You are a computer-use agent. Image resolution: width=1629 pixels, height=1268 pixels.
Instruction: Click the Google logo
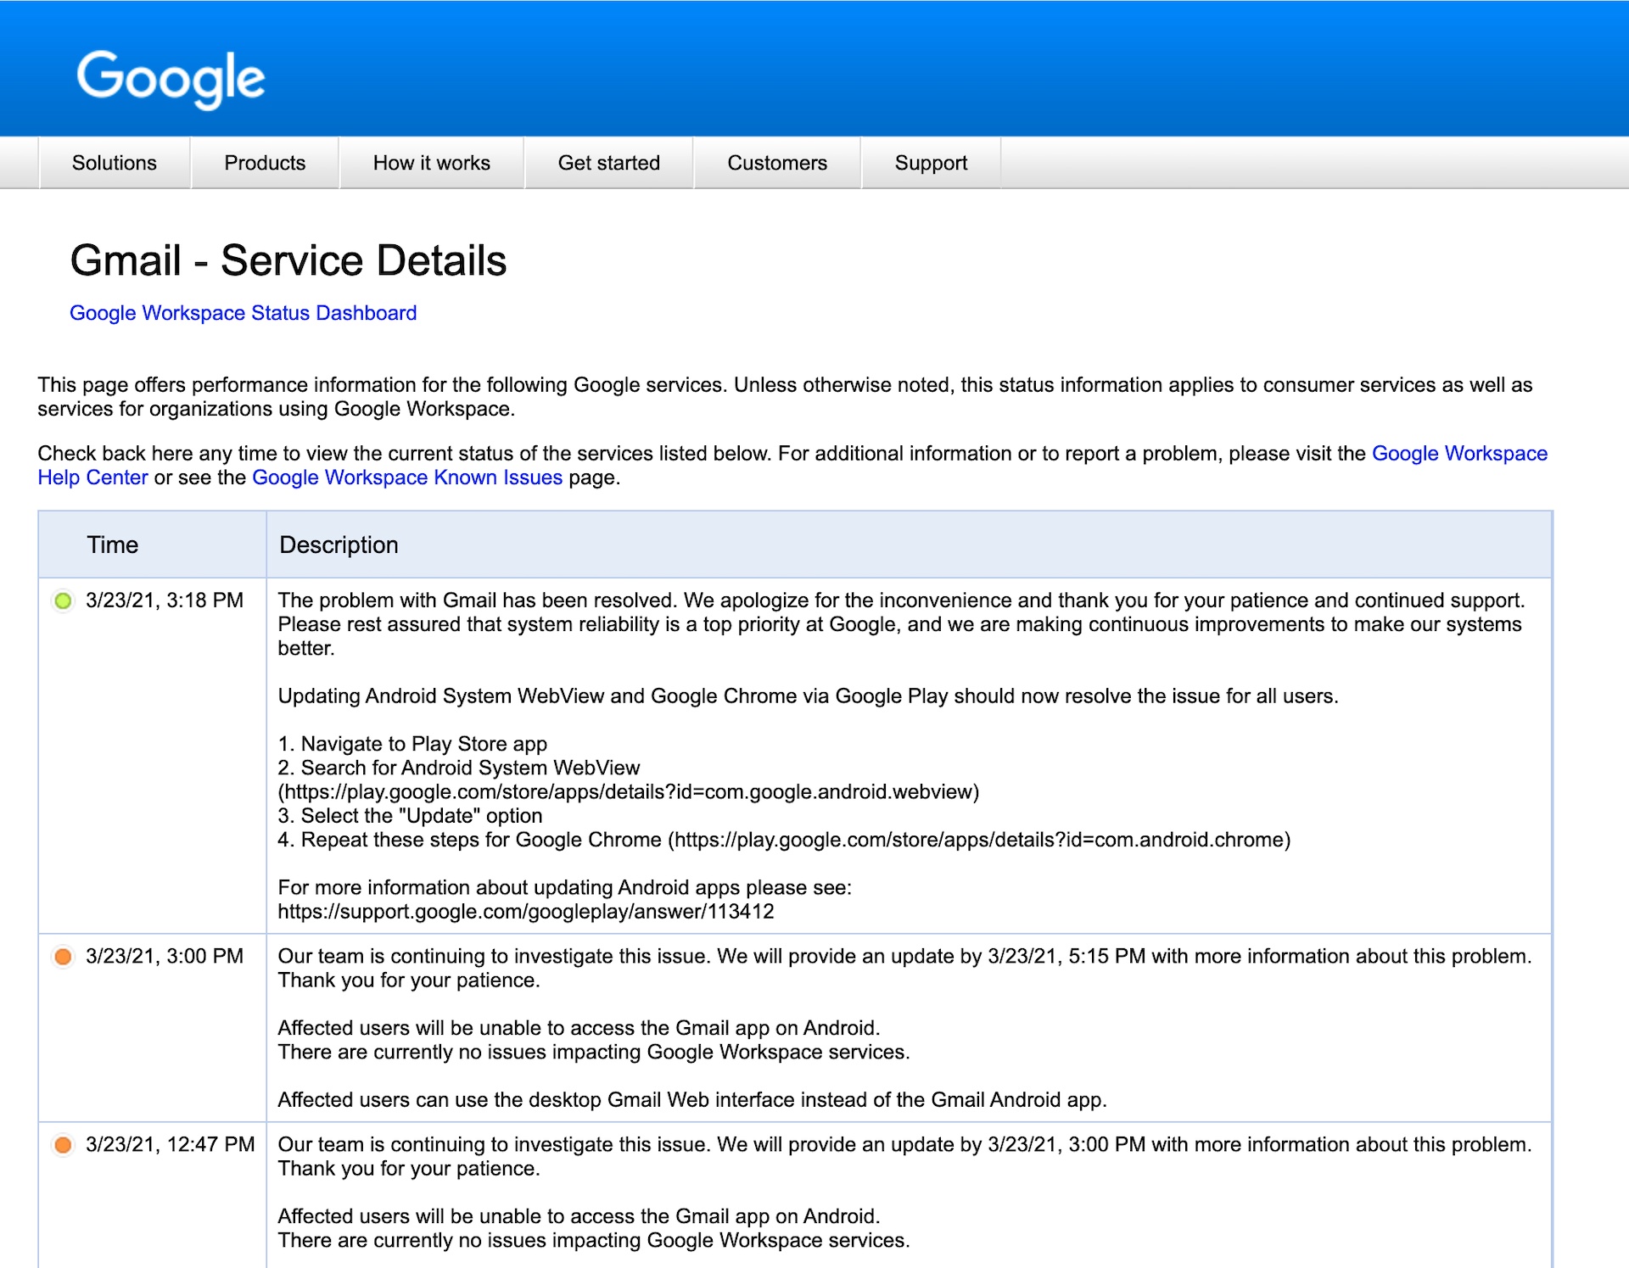point(171,78)
